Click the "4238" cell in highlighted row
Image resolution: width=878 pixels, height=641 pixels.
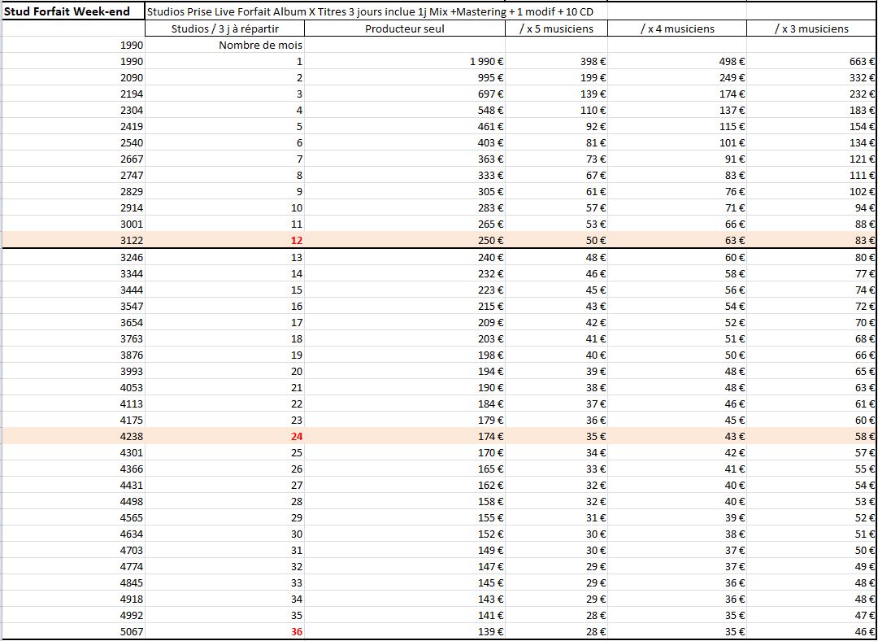[132, 436]
